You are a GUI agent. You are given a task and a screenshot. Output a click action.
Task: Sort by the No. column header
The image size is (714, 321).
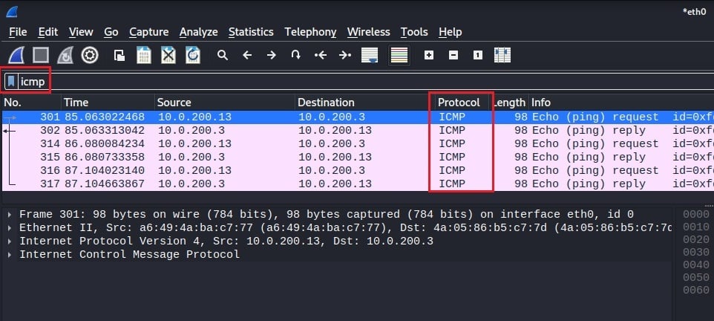pos(31,103)
